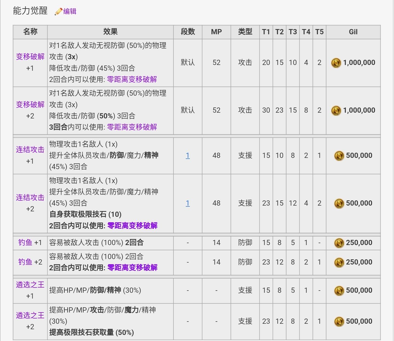Viewport: 394px width, 341px height.
Task: Click Gil coin icon in 连结攻击 +1 row
Action: click(x=339, y=156)
